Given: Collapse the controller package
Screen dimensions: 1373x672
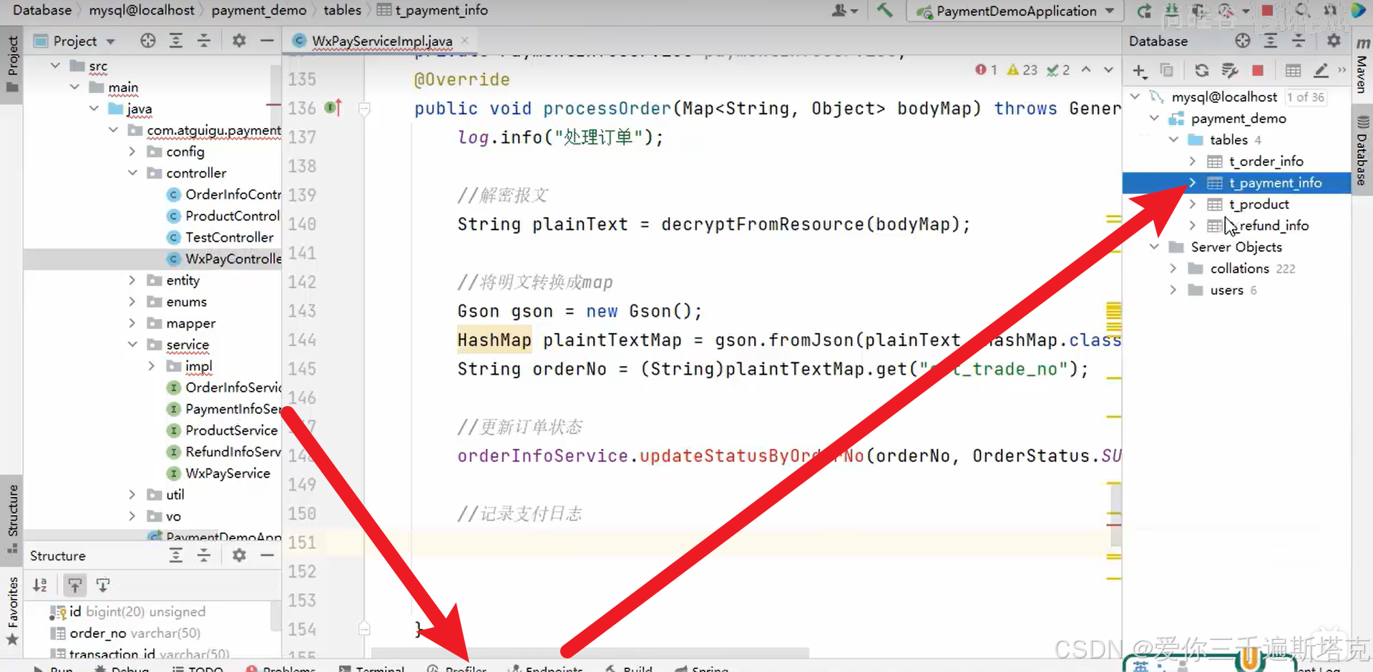Looking at the screenshot, I should click(x=132, y=173).
